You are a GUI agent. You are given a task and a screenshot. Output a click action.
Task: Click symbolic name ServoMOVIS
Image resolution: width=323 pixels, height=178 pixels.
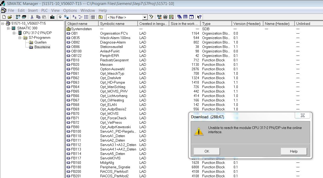(x=110, y=158)
